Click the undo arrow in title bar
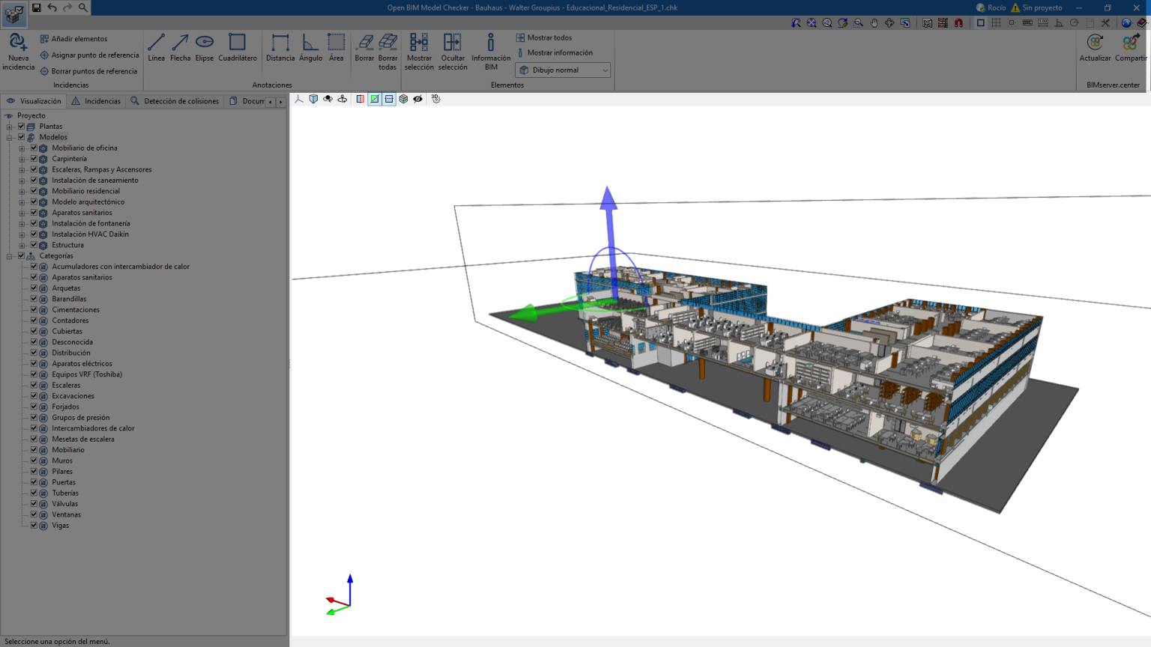The height and width of the screenshot is (647, 1151). click(x=52, y=7)
